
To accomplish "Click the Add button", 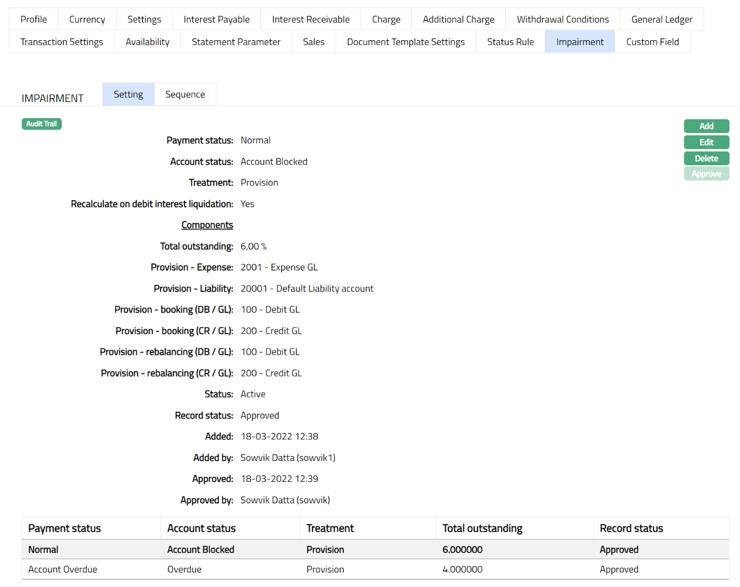I will [x=706, y=126].
